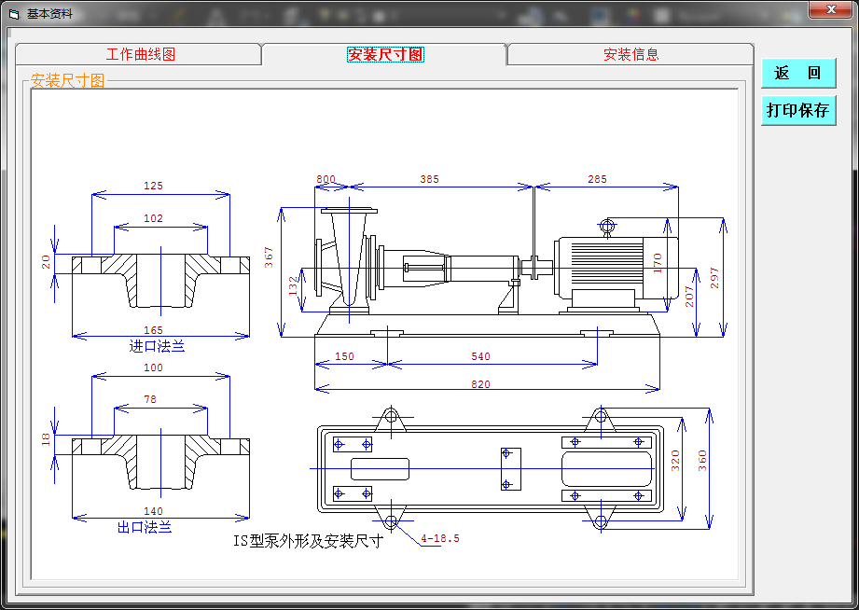The image size is (859, 610).
Task: Click the 打印保存 button
Action: [798, 110]
